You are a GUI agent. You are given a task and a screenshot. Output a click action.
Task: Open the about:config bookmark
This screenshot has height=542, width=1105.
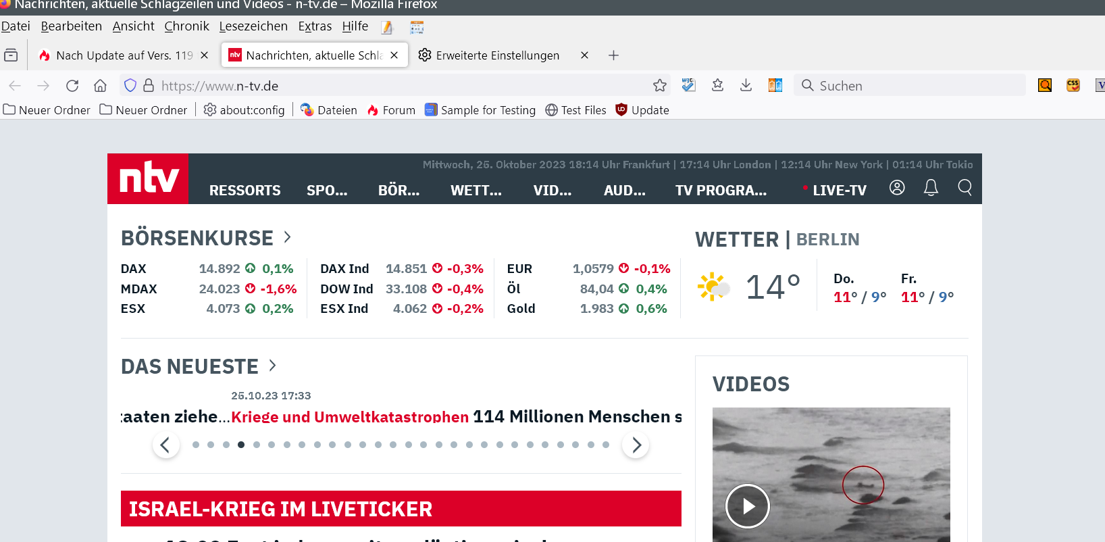[x=245, y=110]
